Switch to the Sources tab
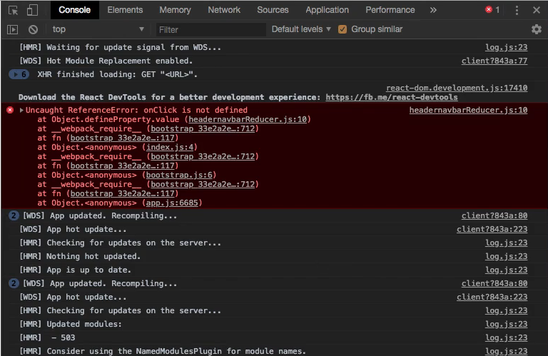The height and width of the screenshot is (356, 548). pyautogui.click(x=273, y=10)
